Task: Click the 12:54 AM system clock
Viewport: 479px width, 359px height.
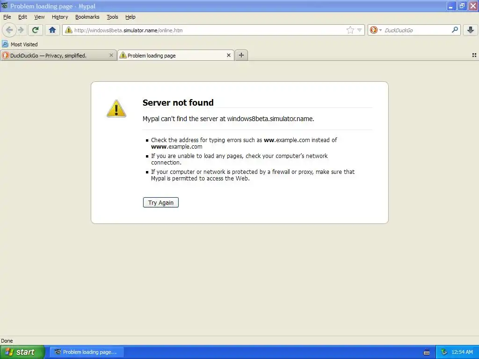Action: (x=462, y=352)
